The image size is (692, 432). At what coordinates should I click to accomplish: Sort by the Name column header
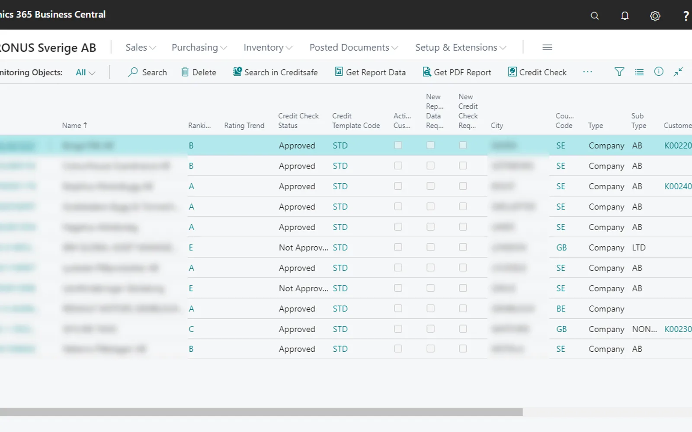74,125
